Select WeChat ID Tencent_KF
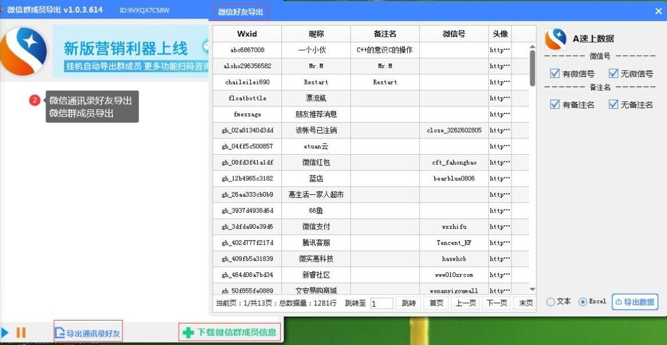Viewport: 667px width, 345px height. (x=454, y=243)
